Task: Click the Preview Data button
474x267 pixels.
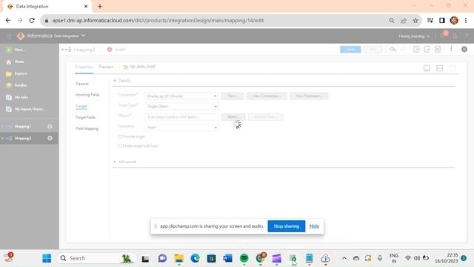Action: [266, 117]
